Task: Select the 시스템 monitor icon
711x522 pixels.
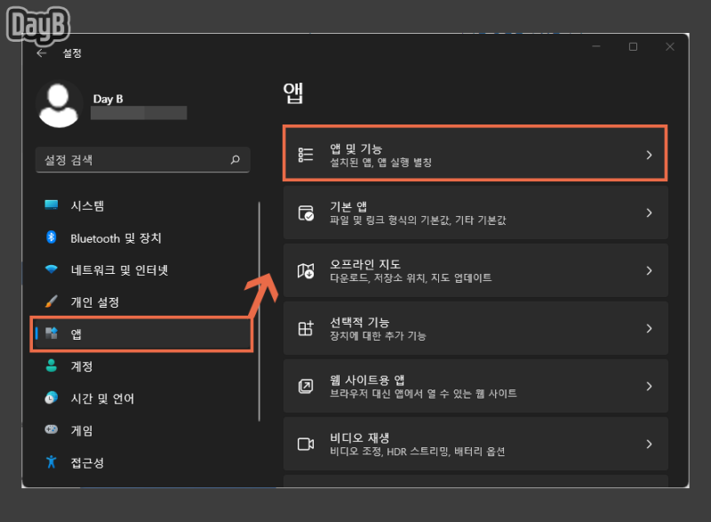Action: pyautogui.click(x=52, y=205)
